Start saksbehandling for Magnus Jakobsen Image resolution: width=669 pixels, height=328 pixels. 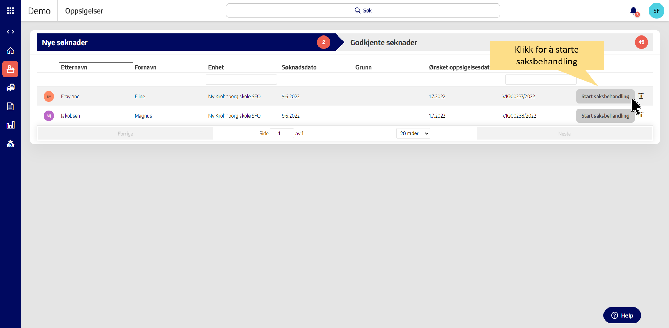tap(605, 116)
